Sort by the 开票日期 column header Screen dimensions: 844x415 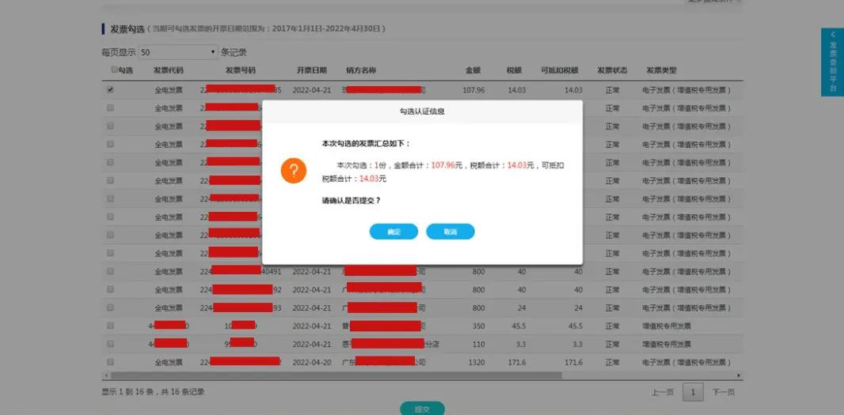coord(311,70)
